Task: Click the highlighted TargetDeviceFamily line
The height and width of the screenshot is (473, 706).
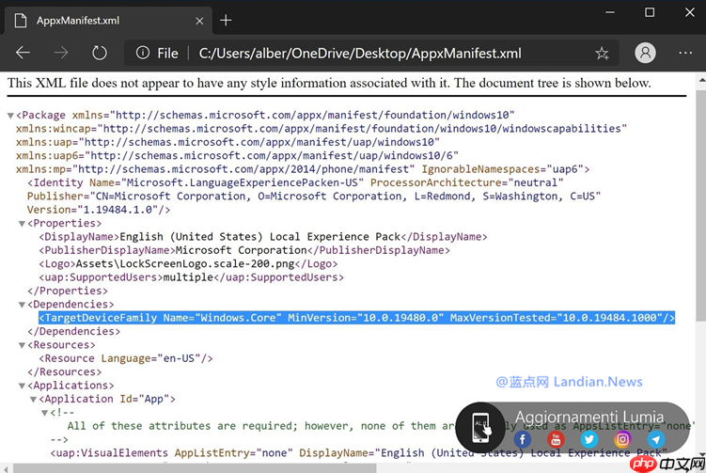Action: click(x=356, y=318)
